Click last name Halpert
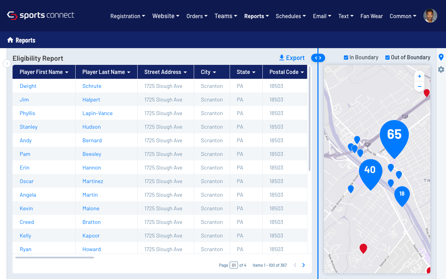The image size is (446, 279). [x=91, y=100]
